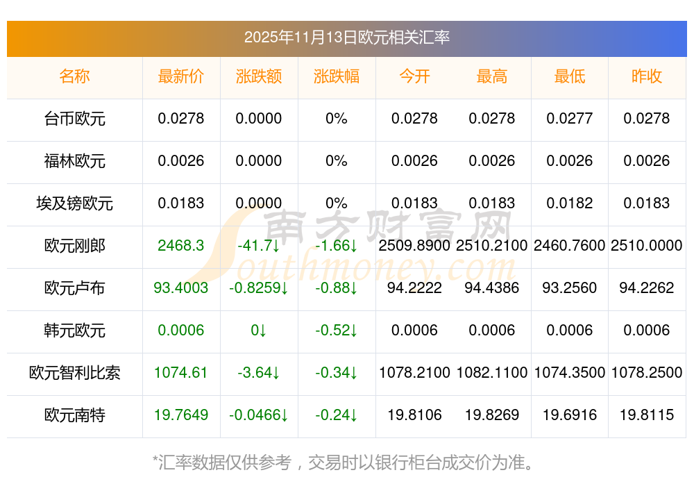Click the -0.88↓ change percentage value

click(x=337, y=288)
